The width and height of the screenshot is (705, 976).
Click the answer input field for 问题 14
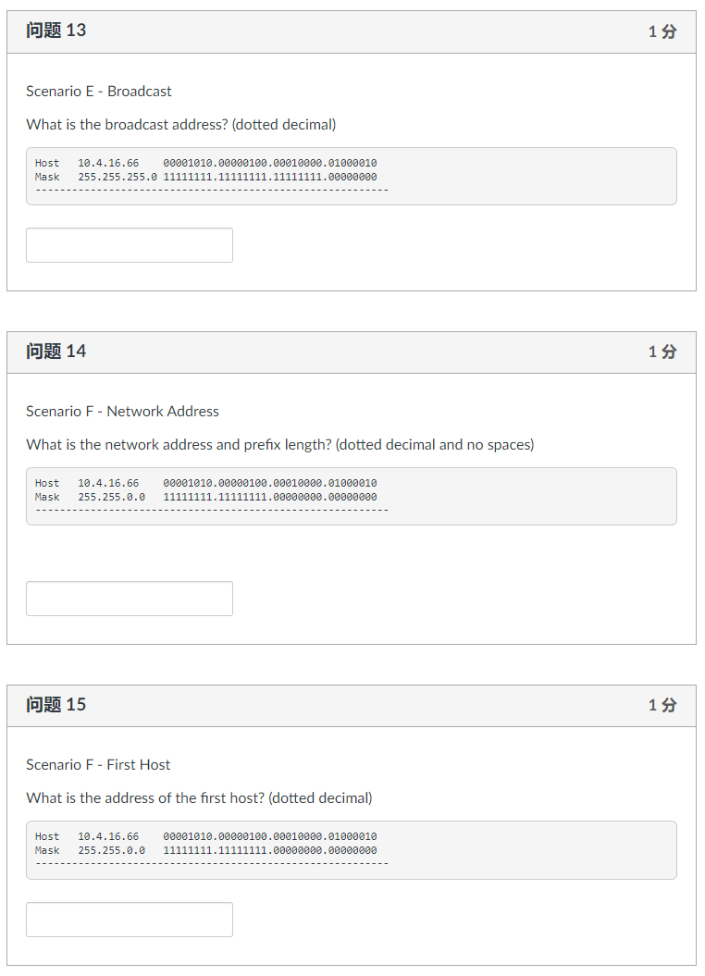pyautogui.click(x=129, y=598)
